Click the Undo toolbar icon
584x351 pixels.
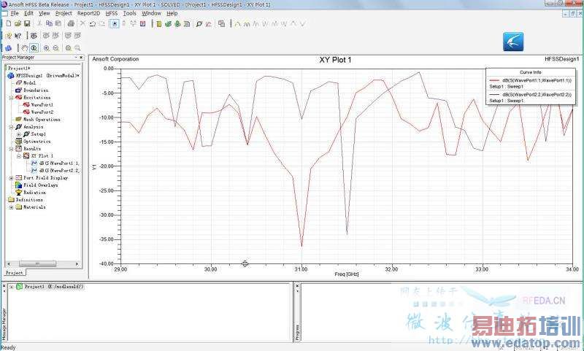[93, 23]
